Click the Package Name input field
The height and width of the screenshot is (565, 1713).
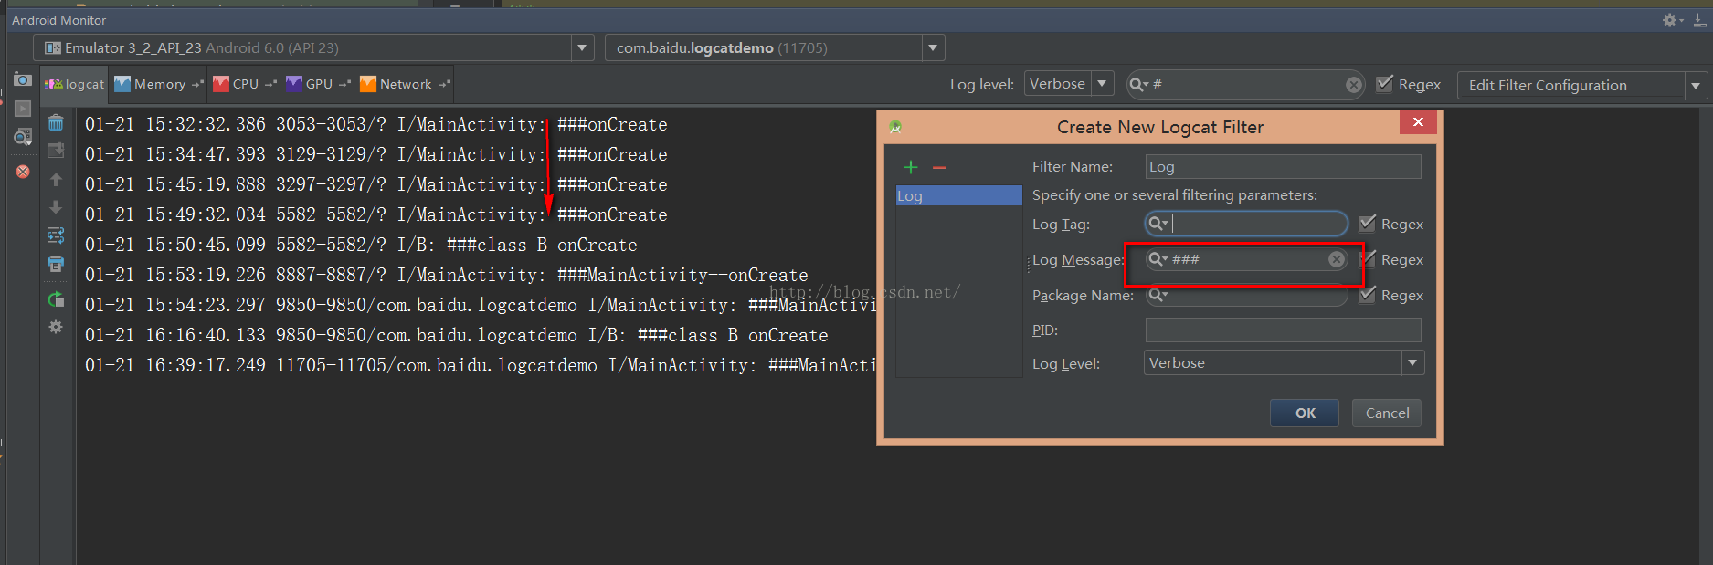click(x=1246, y=295)
